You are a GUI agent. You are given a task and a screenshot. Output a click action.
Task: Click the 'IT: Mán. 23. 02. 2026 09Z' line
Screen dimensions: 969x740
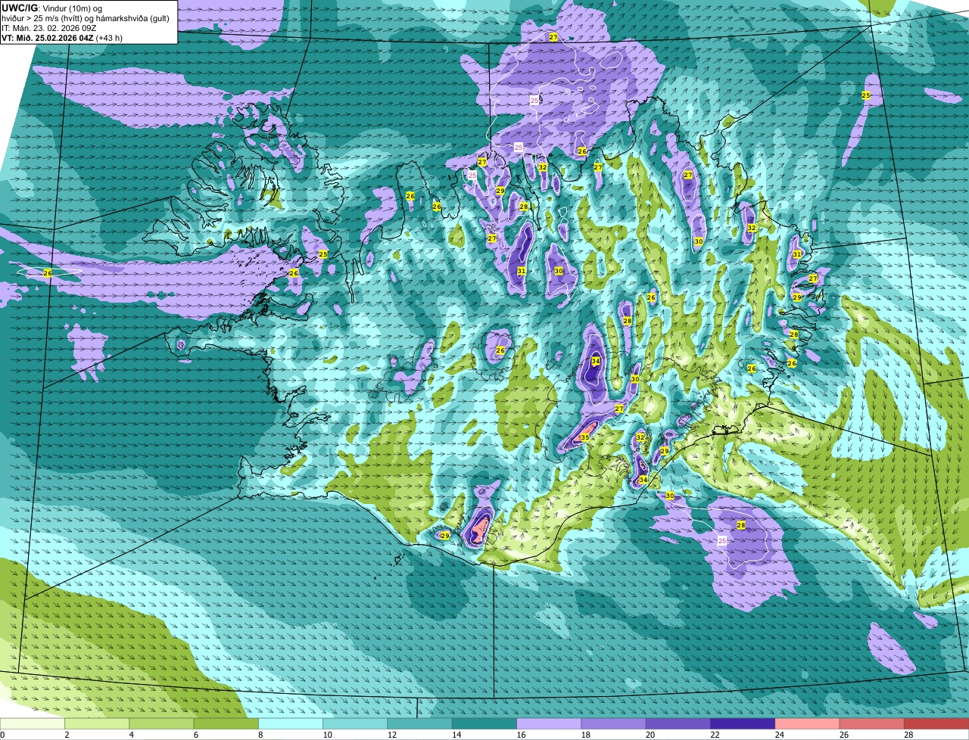[x=48, y=27]
